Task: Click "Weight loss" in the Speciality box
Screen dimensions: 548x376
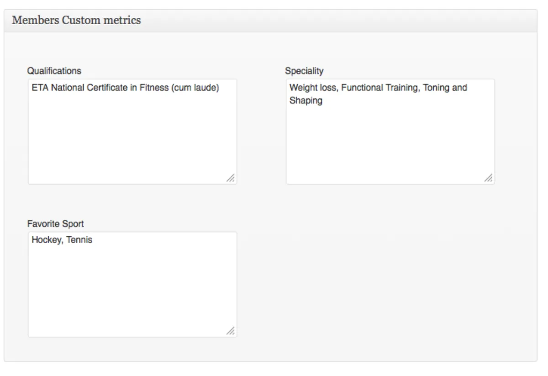Action: (x=313, y=88)
